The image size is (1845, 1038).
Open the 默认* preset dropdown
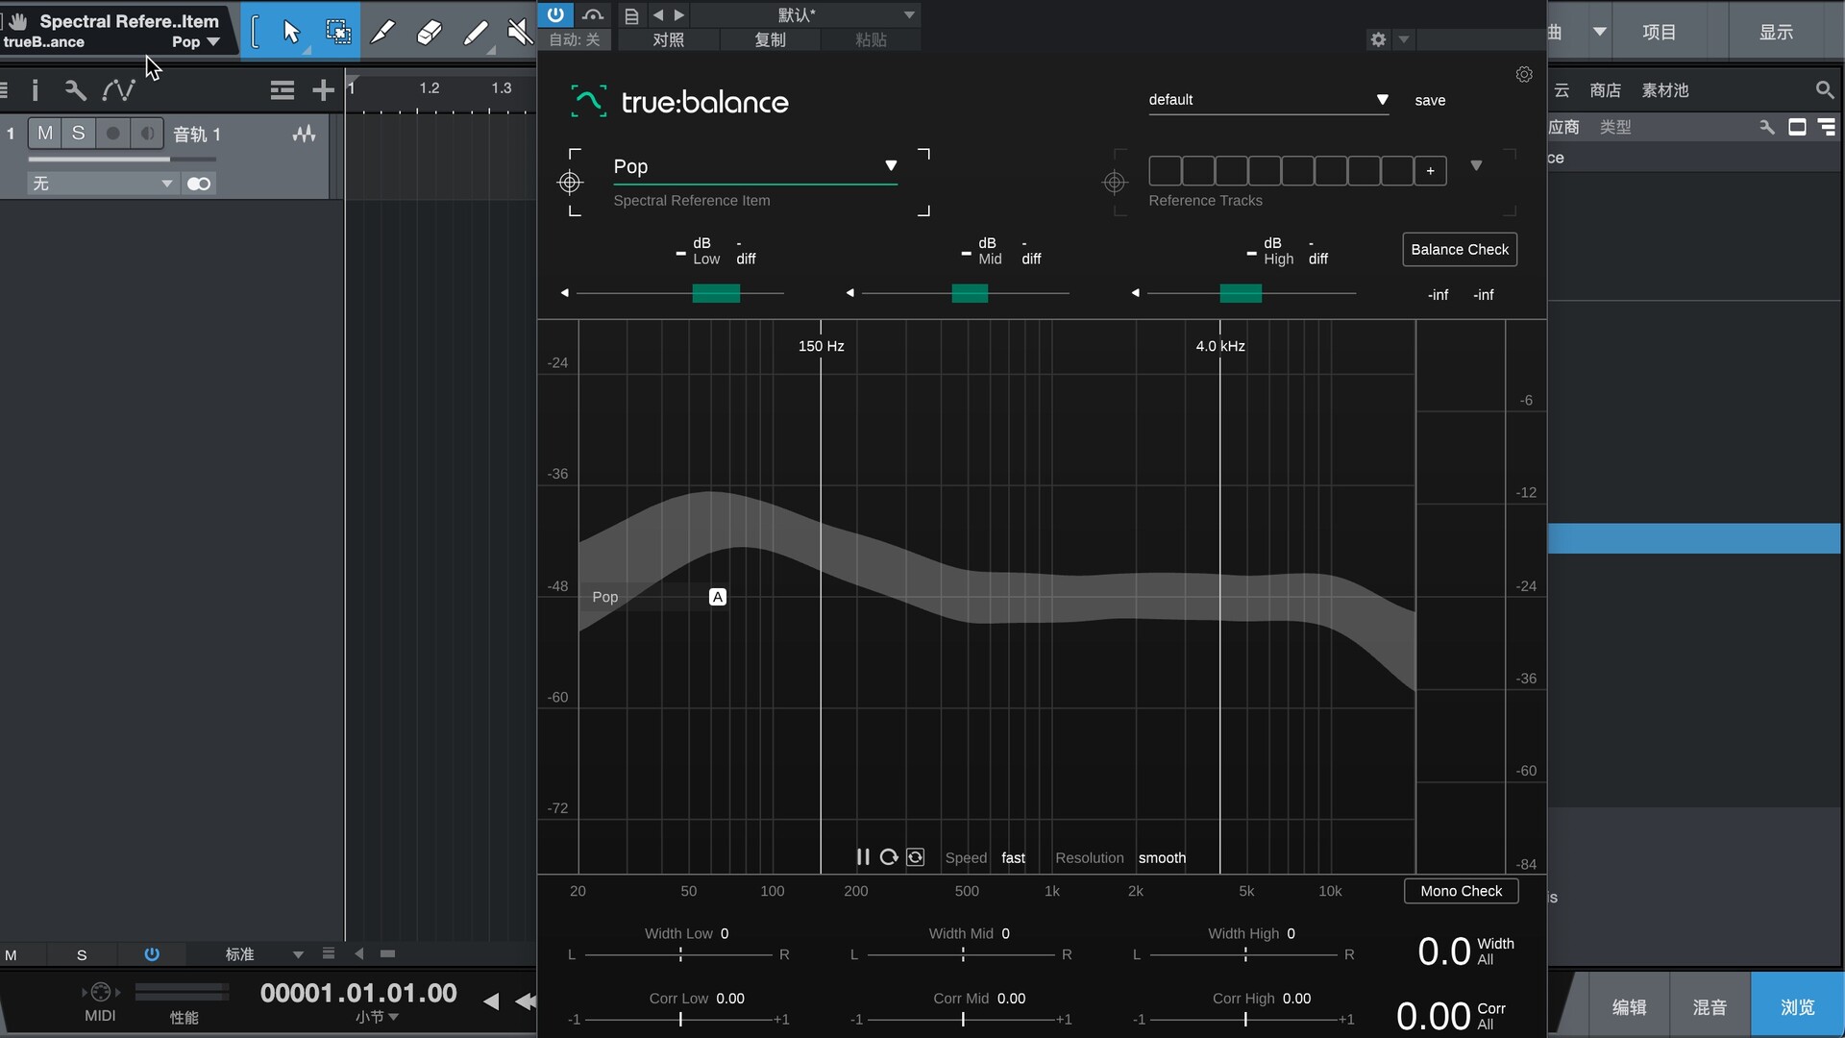click(x=805, y=15)
